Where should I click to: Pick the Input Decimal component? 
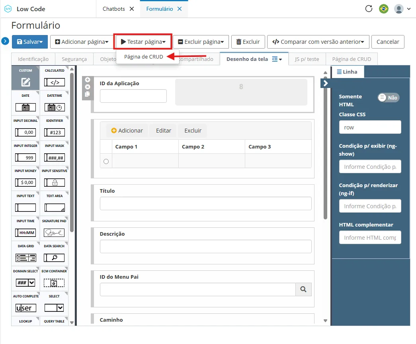25,128
